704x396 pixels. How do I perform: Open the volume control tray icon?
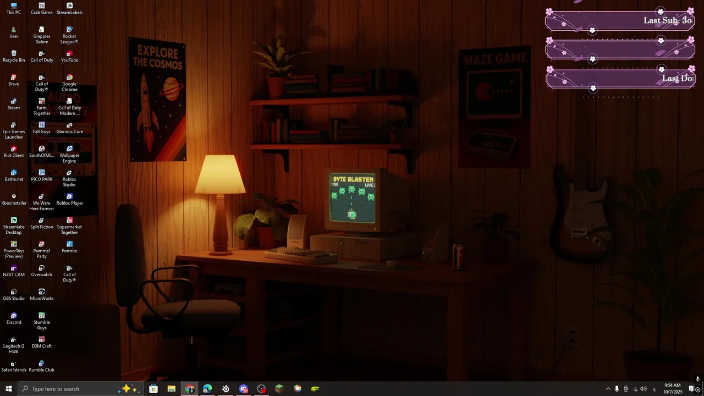point(643,389)
